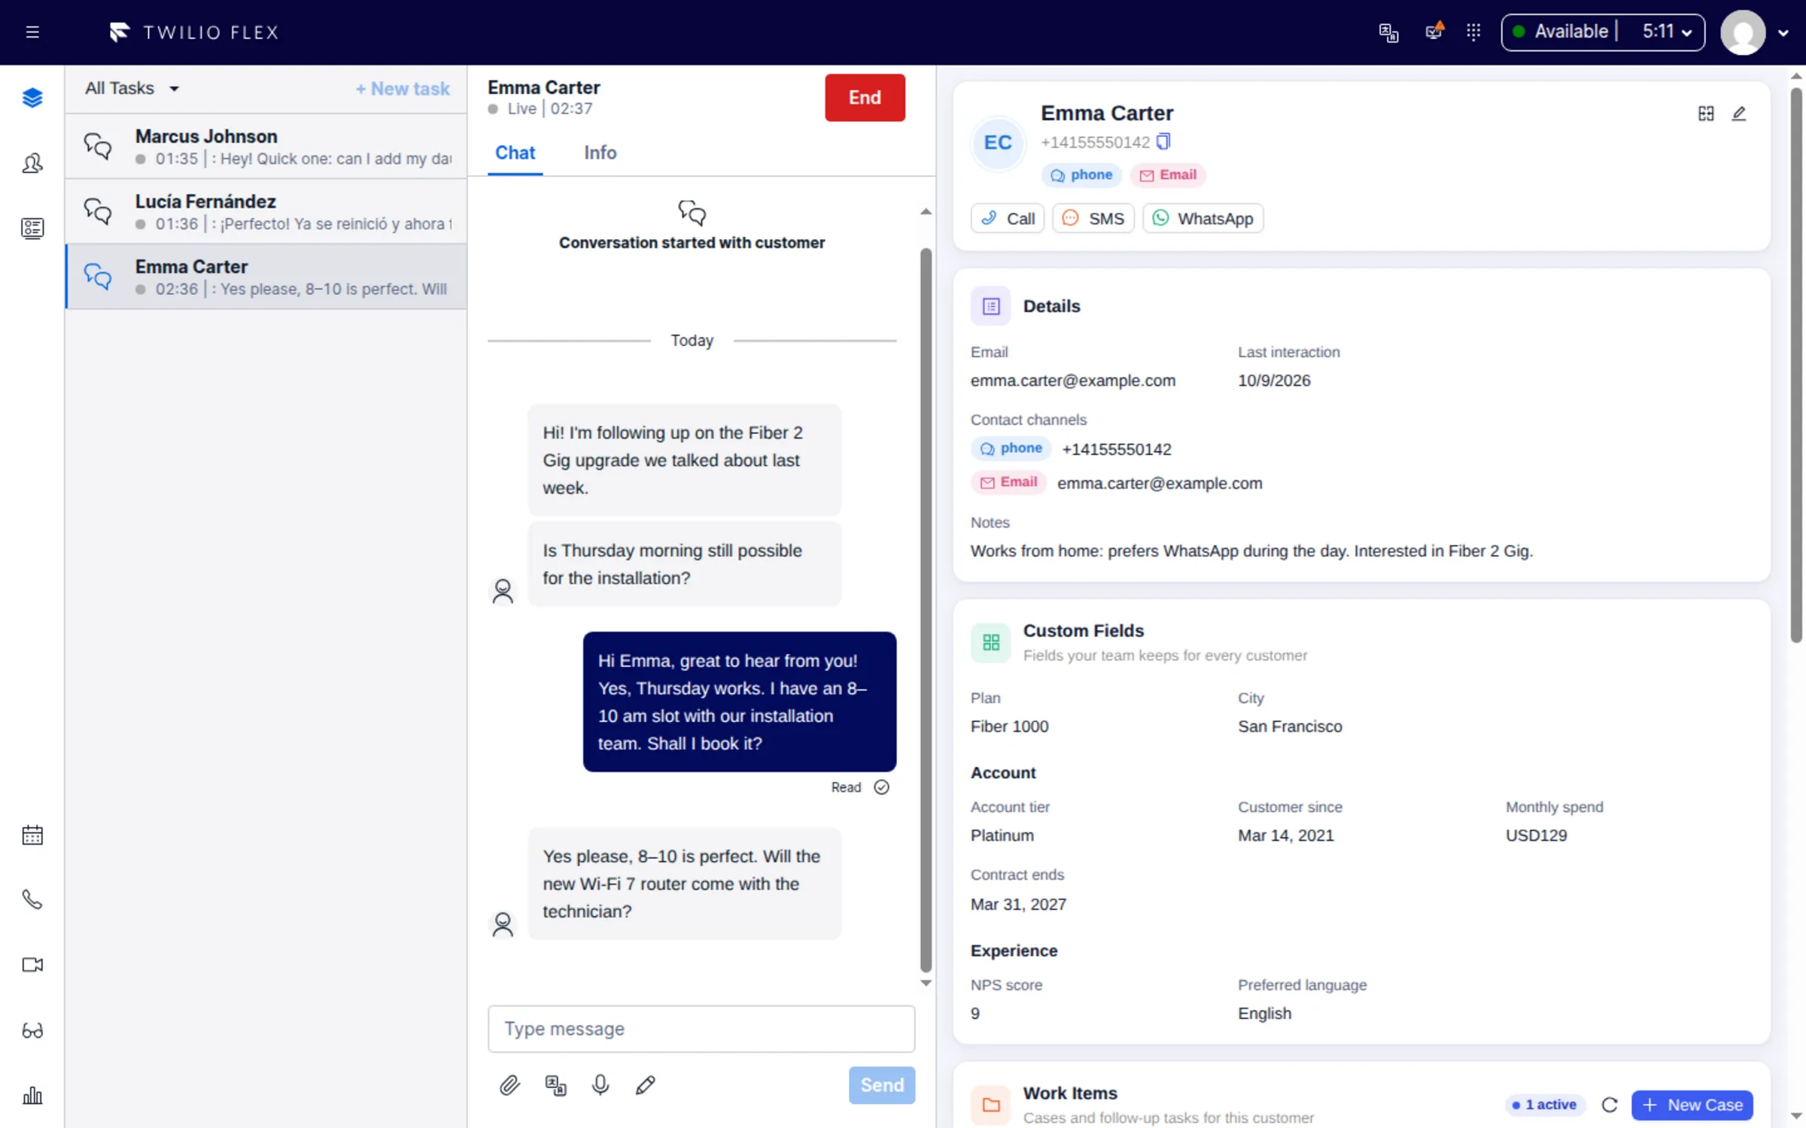The height and width of the screenshot is (1128, 1806).
Task: Open the translation icon in top bar
Action: pyautogui.click(x=1388, y=32)
